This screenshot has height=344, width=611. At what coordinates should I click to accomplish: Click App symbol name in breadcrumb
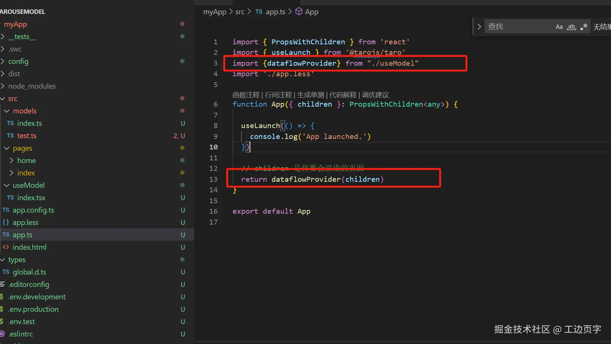[x=312, y=12]
